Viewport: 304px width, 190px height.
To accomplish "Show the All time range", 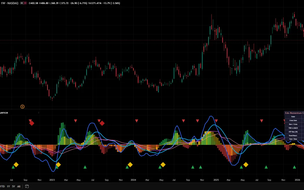I will click(x=19, y=186).
